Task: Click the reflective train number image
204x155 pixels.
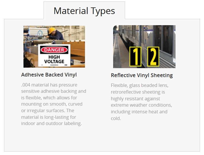Action: (144, 47)
